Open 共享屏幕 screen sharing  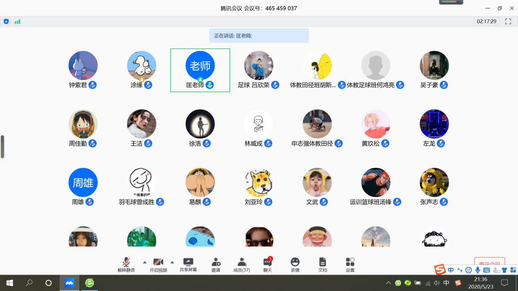tap(188, 262)
